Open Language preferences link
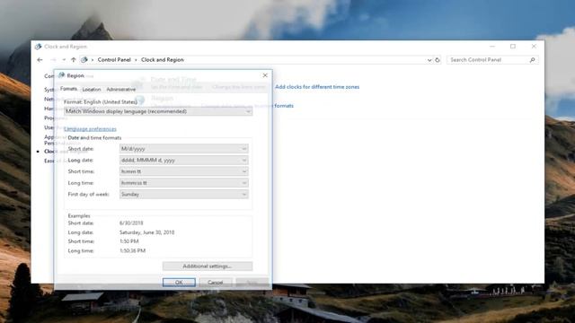This screenshot has width=575, height=323. click(90, 129)
